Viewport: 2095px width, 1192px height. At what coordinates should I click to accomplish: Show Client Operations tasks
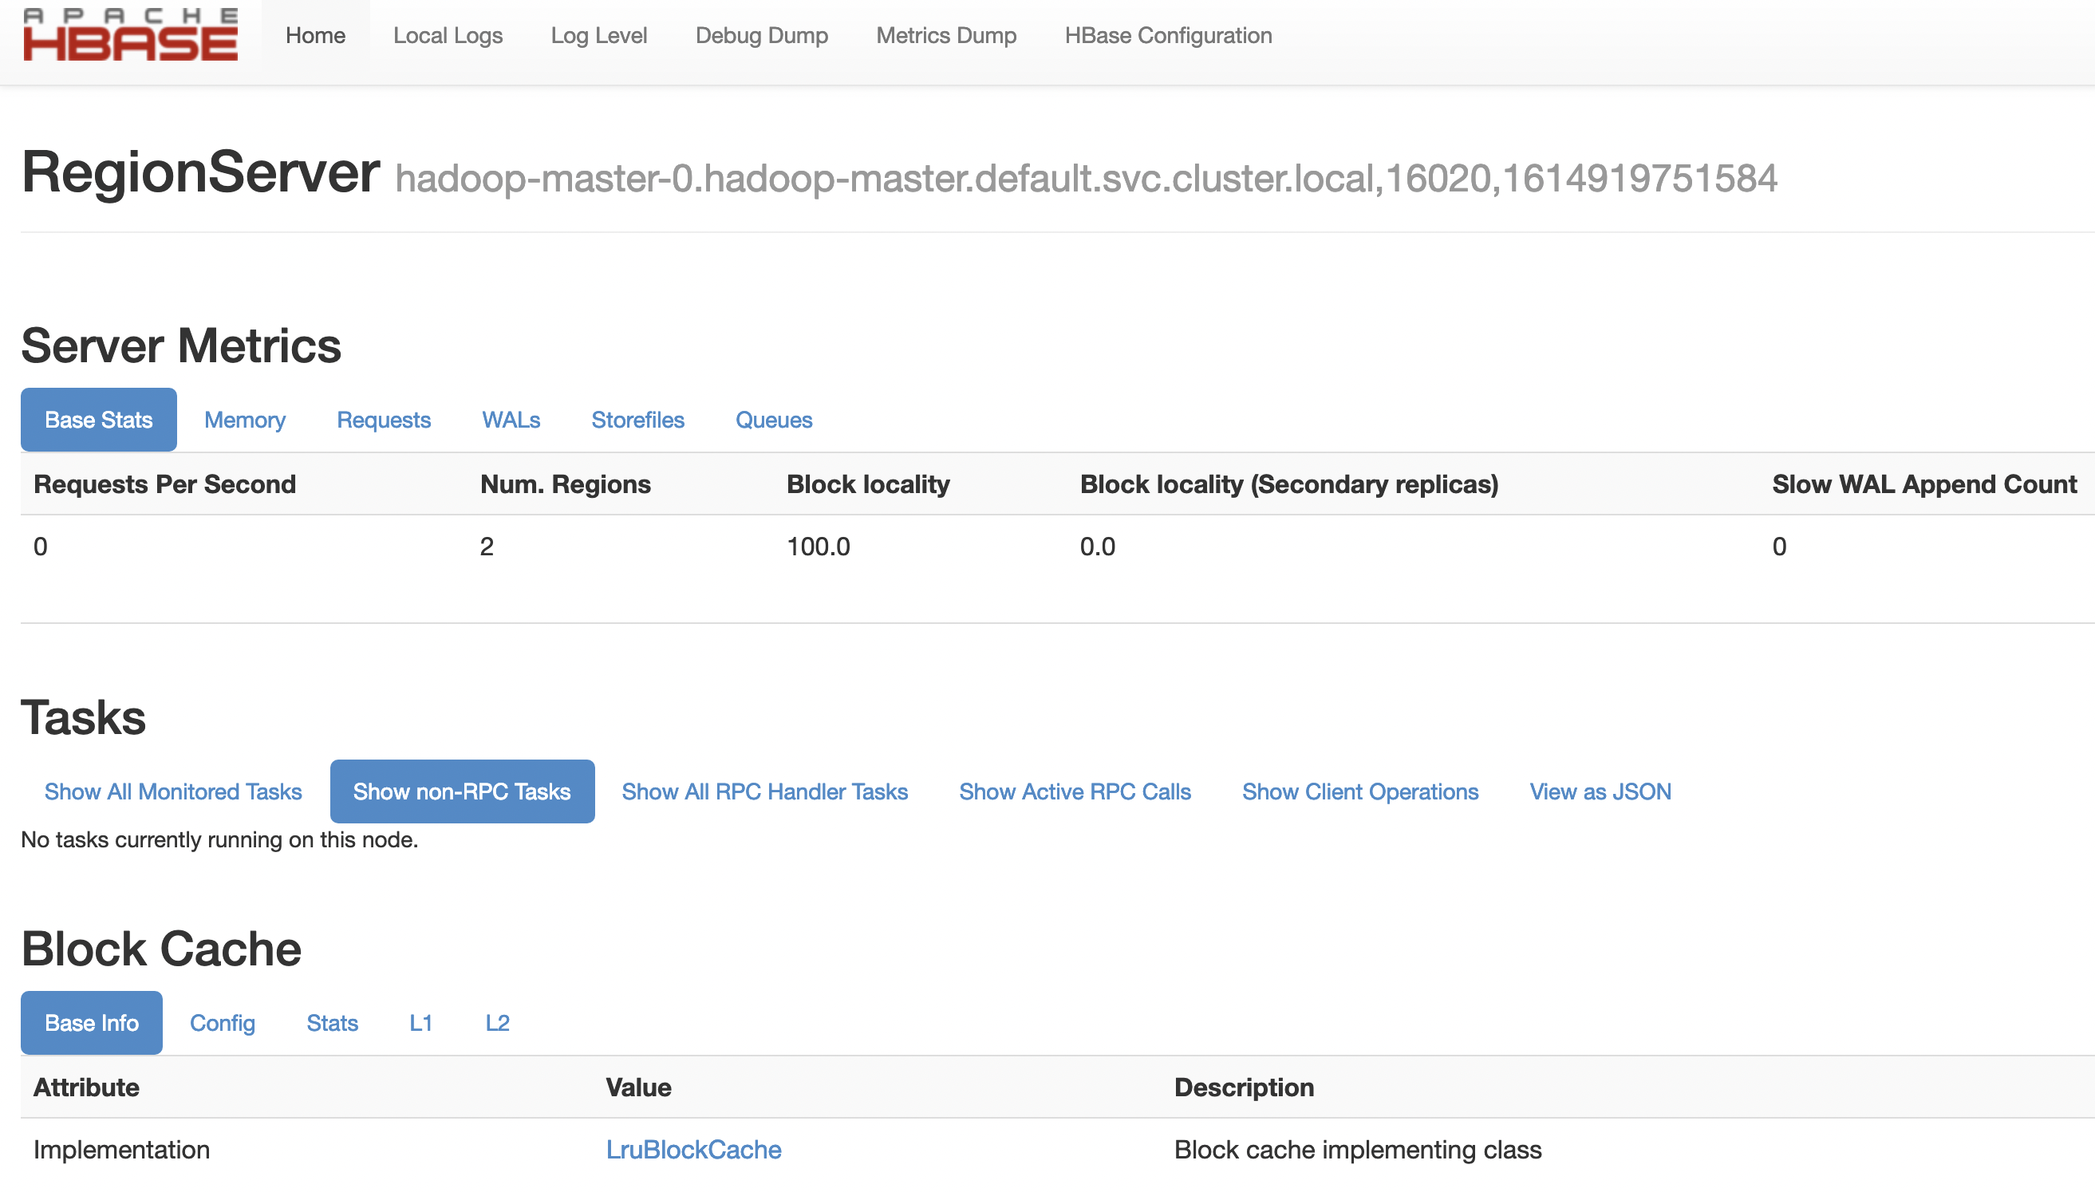(1360, 791)
